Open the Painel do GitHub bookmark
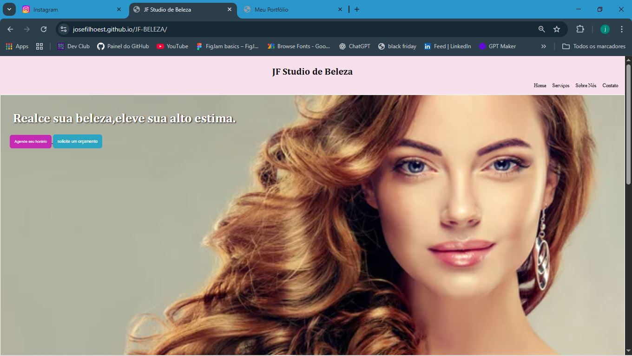Screen dimensions: 632x356 pos(123,46)
